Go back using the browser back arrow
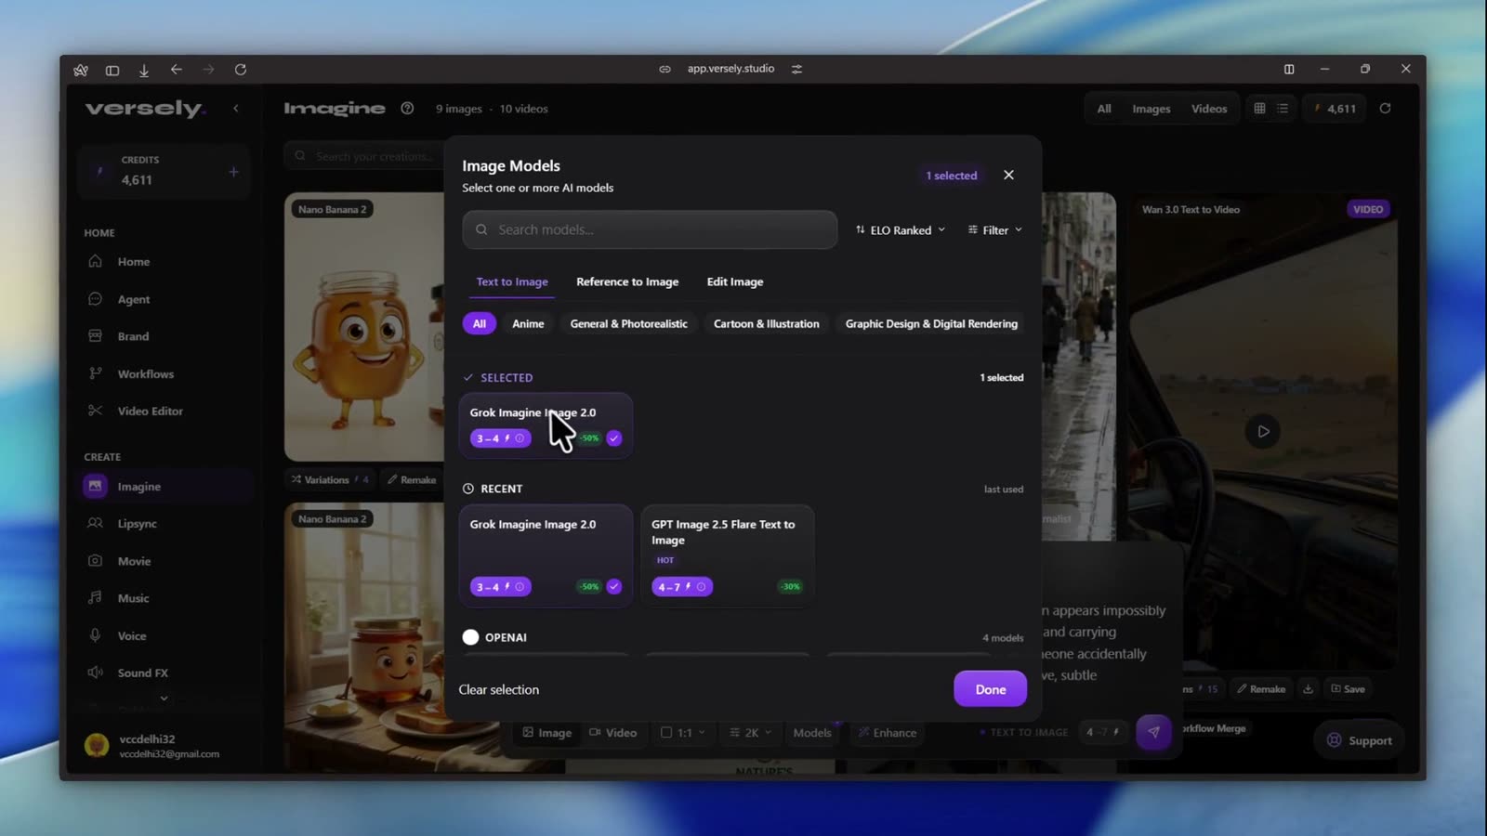The width and height of the screenshot is (1487, 836). pos(176,70)
